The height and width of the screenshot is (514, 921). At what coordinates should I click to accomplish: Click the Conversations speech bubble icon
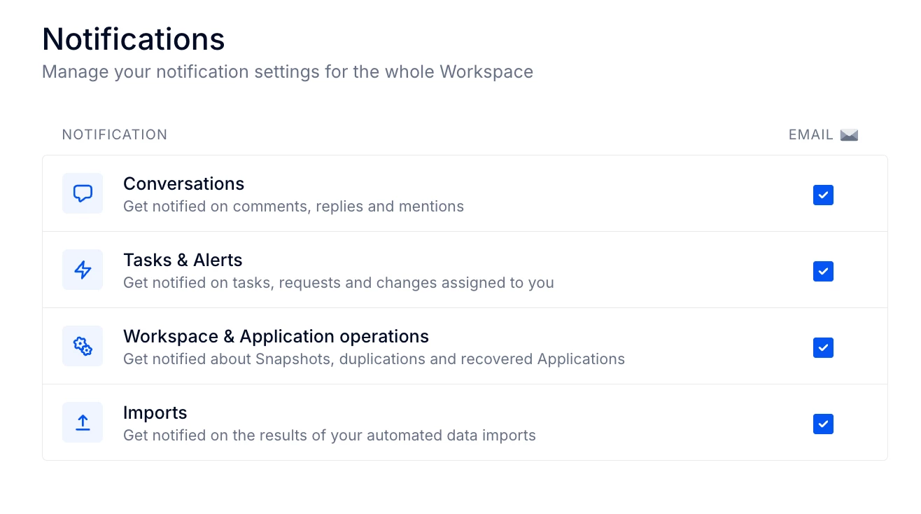(x=83, y=193)
